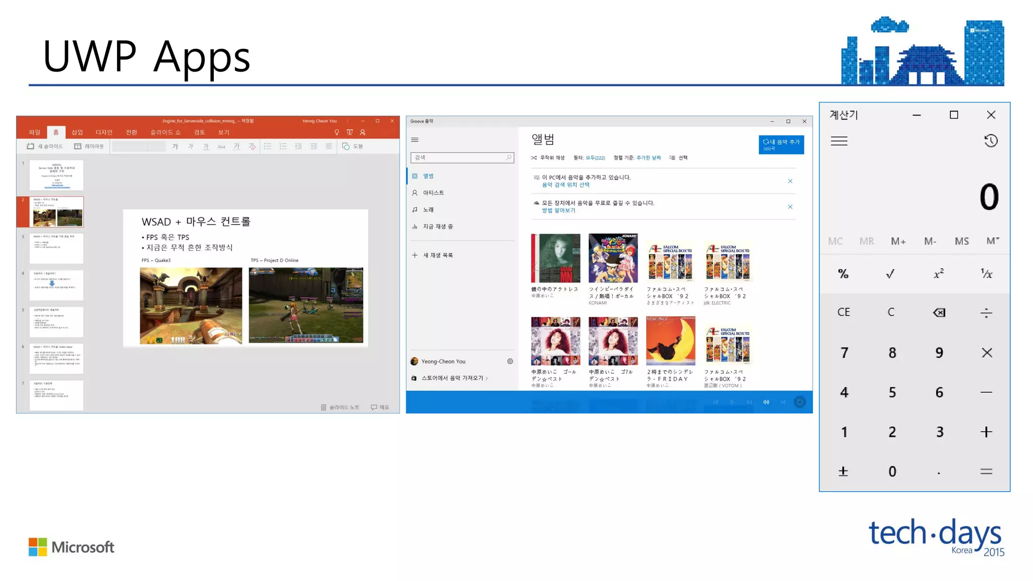
Task: Switch to the 슬라이드 쇼 tab in PowerPoint
Action: pos(165,132)
